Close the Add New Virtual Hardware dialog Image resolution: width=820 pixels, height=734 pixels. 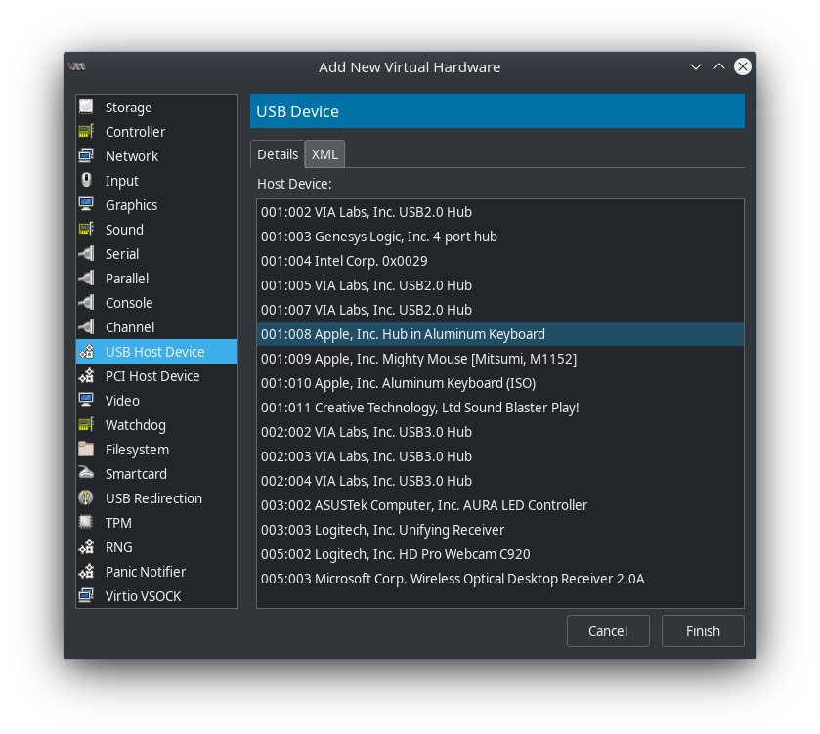(743, 66)
